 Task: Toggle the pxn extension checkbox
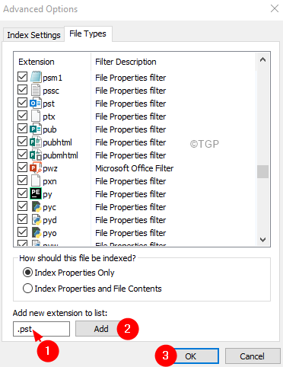click(23, 180)
